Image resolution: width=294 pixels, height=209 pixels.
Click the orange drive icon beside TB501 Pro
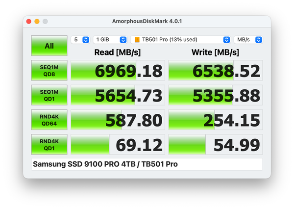[137, 40]
